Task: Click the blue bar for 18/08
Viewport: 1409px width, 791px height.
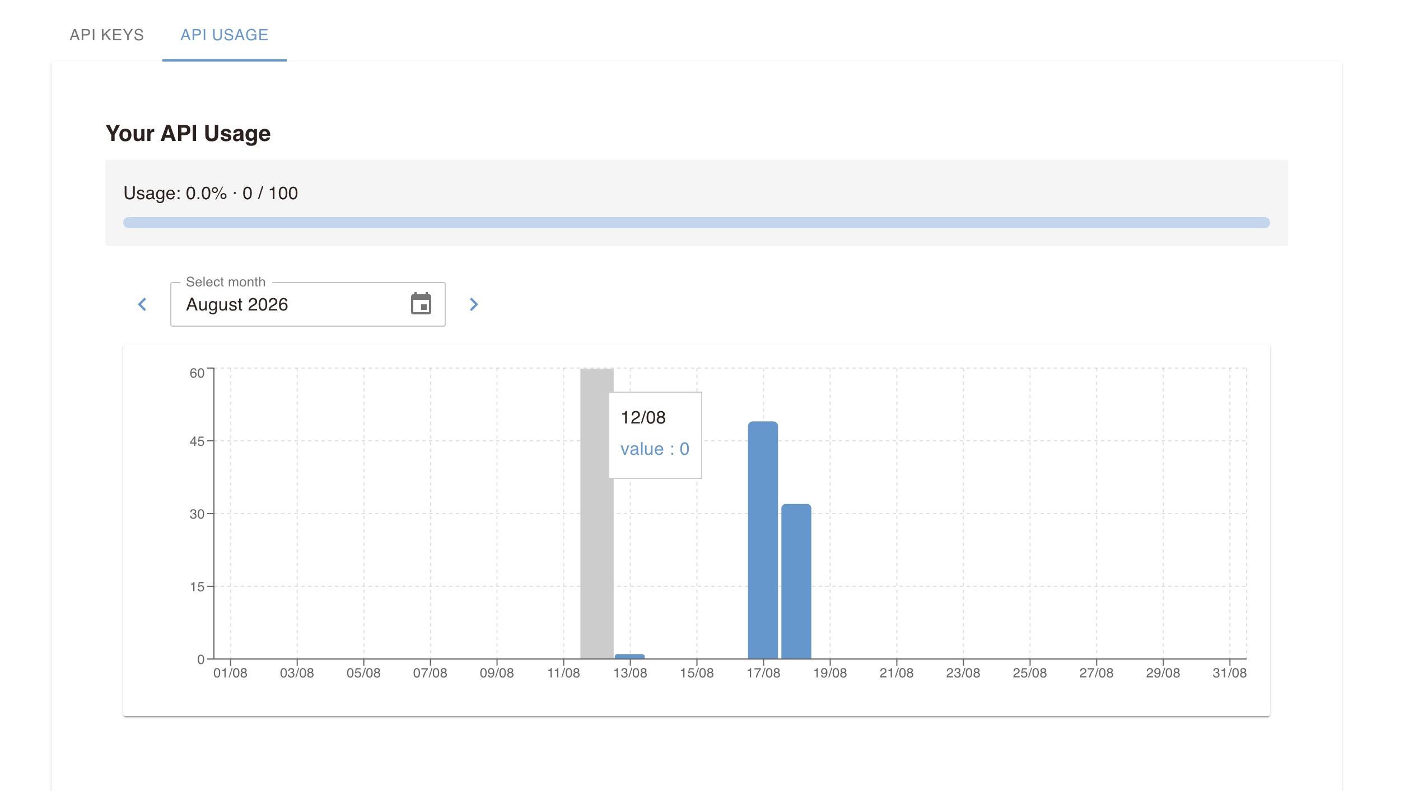Action: point(796,581)
